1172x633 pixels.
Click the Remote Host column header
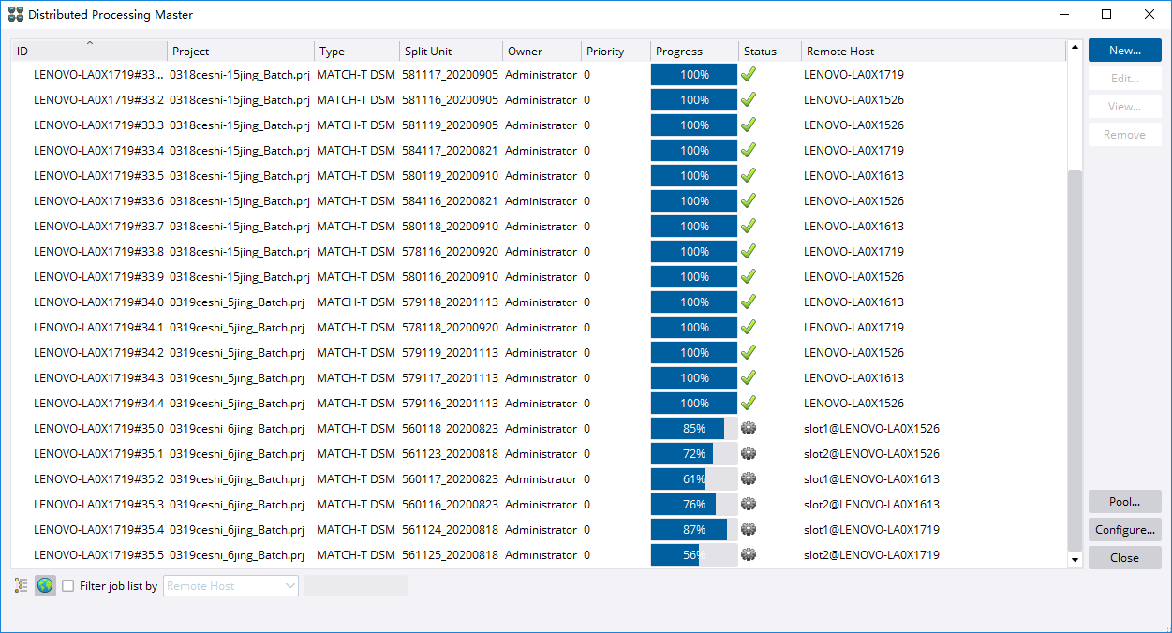(932, 52)
